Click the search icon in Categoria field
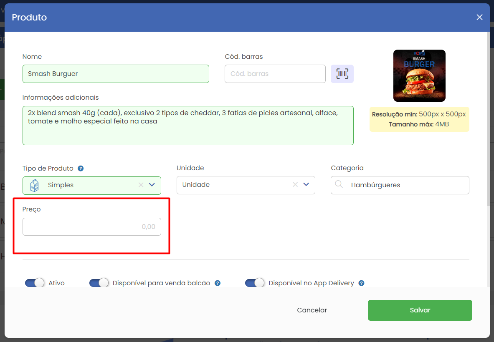This screenshot has height=342, width=494. click(339, 184)
